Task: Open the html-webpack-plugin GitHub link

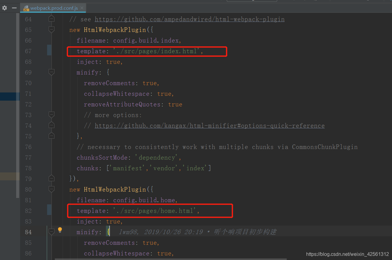Action: [x=190, y=19]
